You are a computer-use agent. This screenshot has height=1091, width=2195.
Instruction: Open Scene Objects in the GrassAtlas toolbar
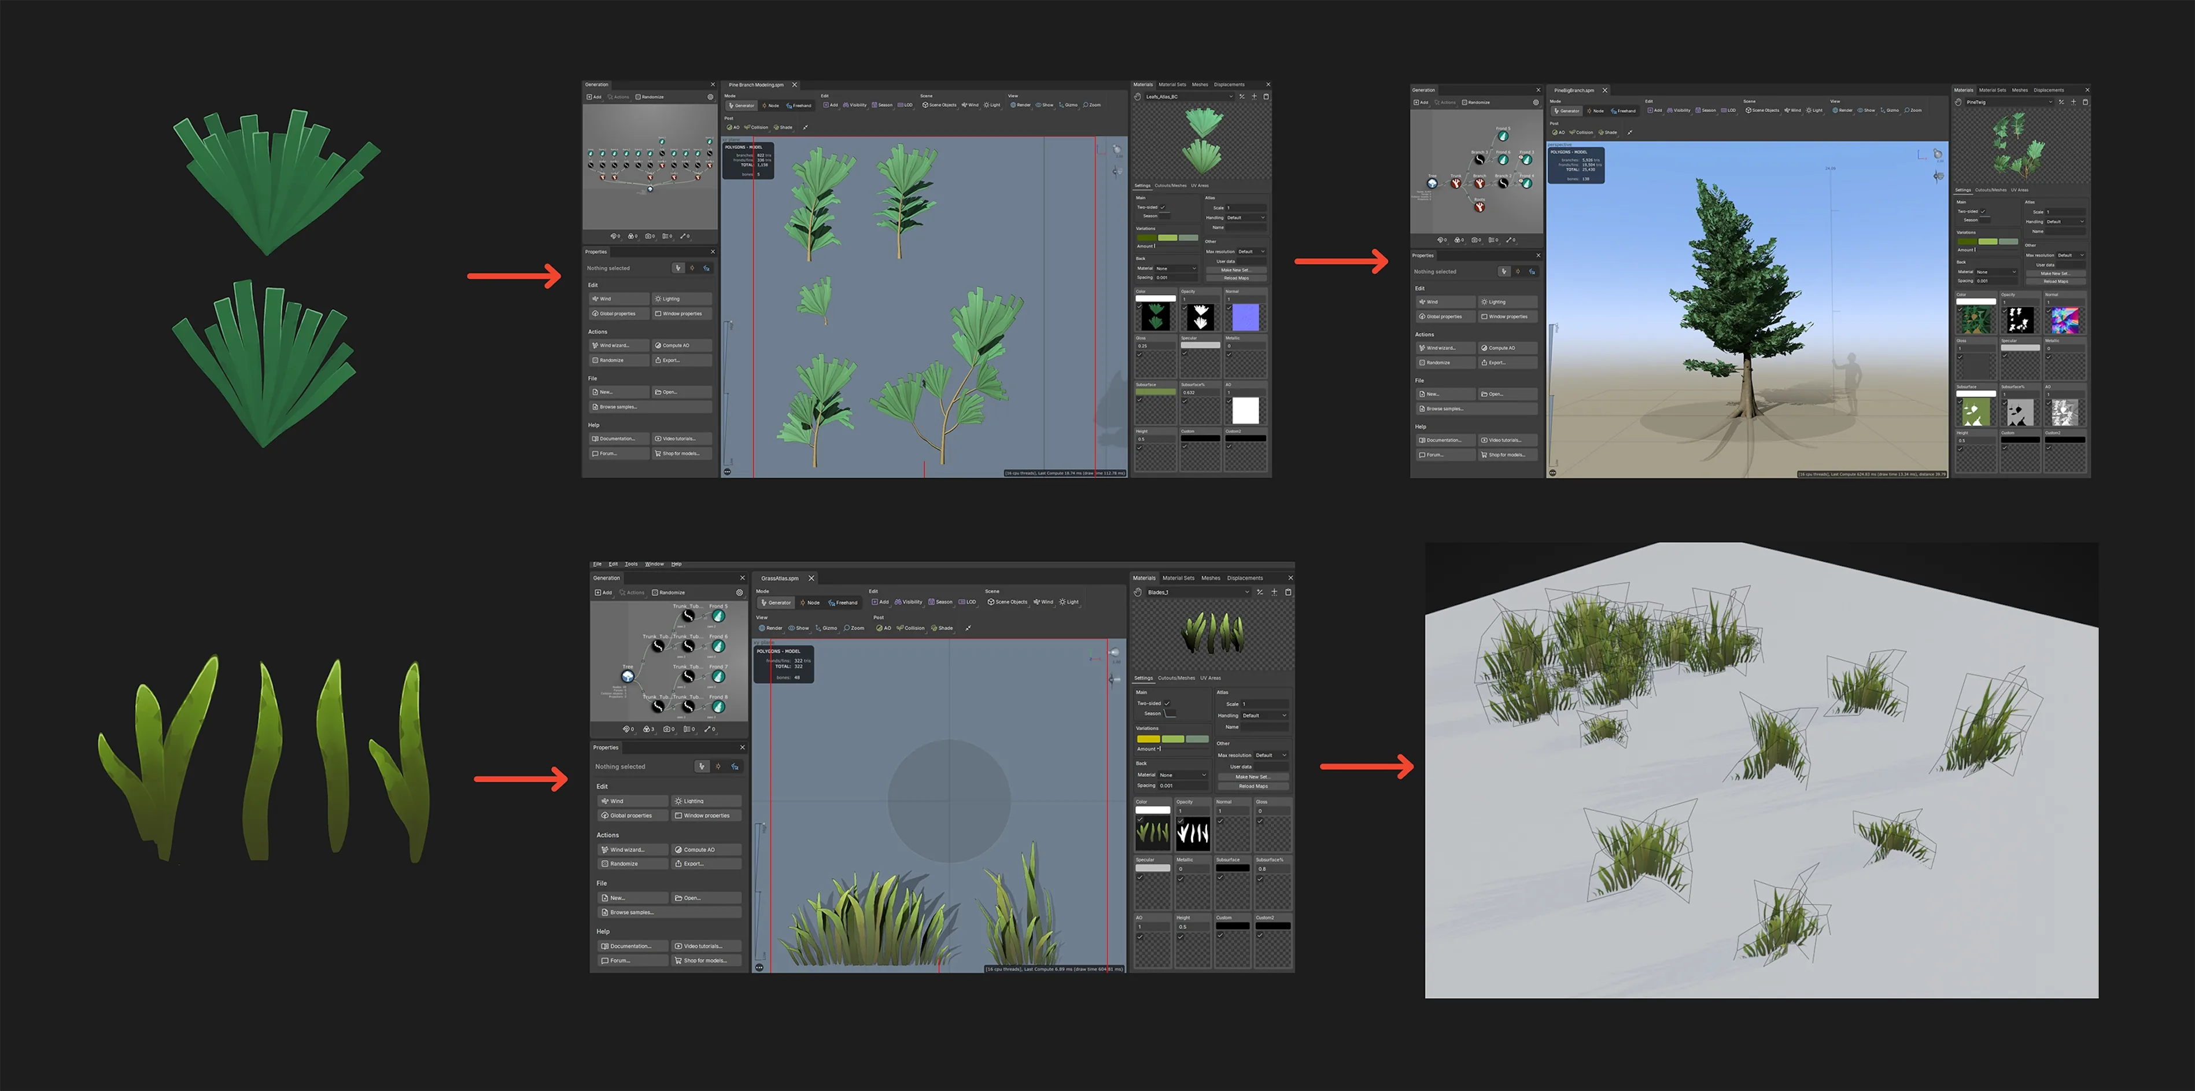pyautogui.click(x=1007, y=602)
